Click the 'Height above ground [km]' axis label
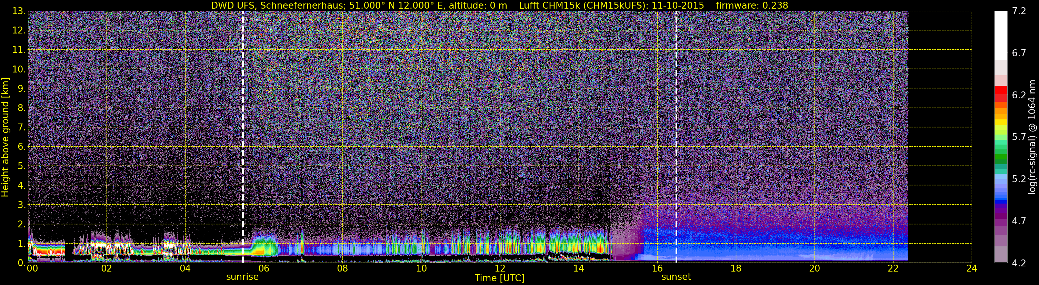The height and width of the screenshot is (285, 1039). (x=5, y=137)
